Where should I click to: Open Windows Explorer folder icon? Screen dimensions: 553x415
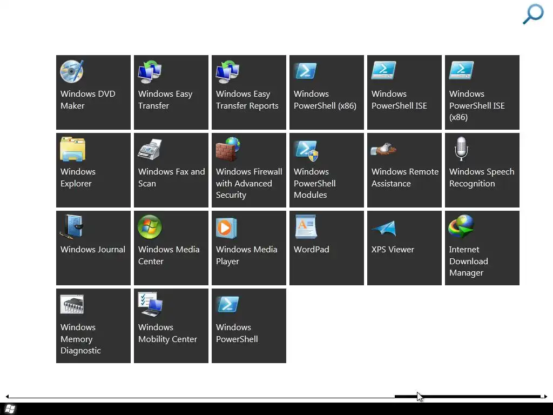[x=73, y=149]
